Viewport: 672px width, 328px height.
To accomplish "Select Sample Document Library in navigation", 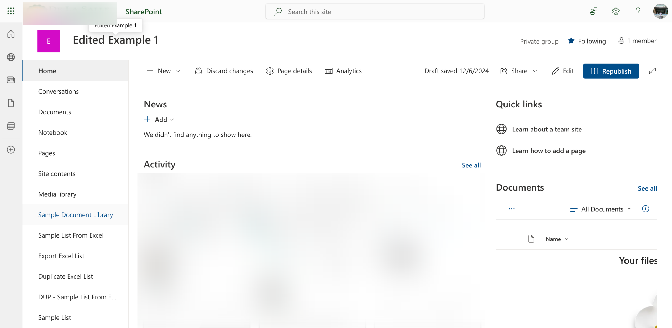I will [76, 215].
